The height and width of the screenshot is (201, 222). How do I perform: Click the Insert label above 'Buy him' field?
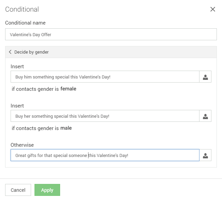[x=17, y=67]
